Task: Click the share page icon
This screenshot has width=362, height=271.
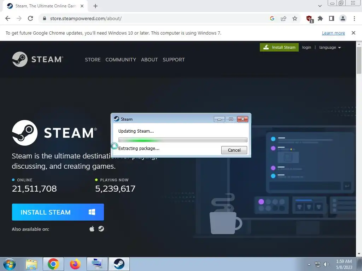Action: pos(284,18)
